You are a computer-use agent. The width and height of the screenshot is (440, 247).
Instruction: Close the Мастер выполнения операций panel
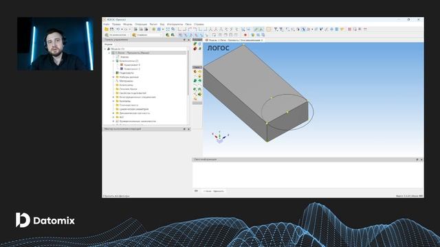[x=188, y=129]
